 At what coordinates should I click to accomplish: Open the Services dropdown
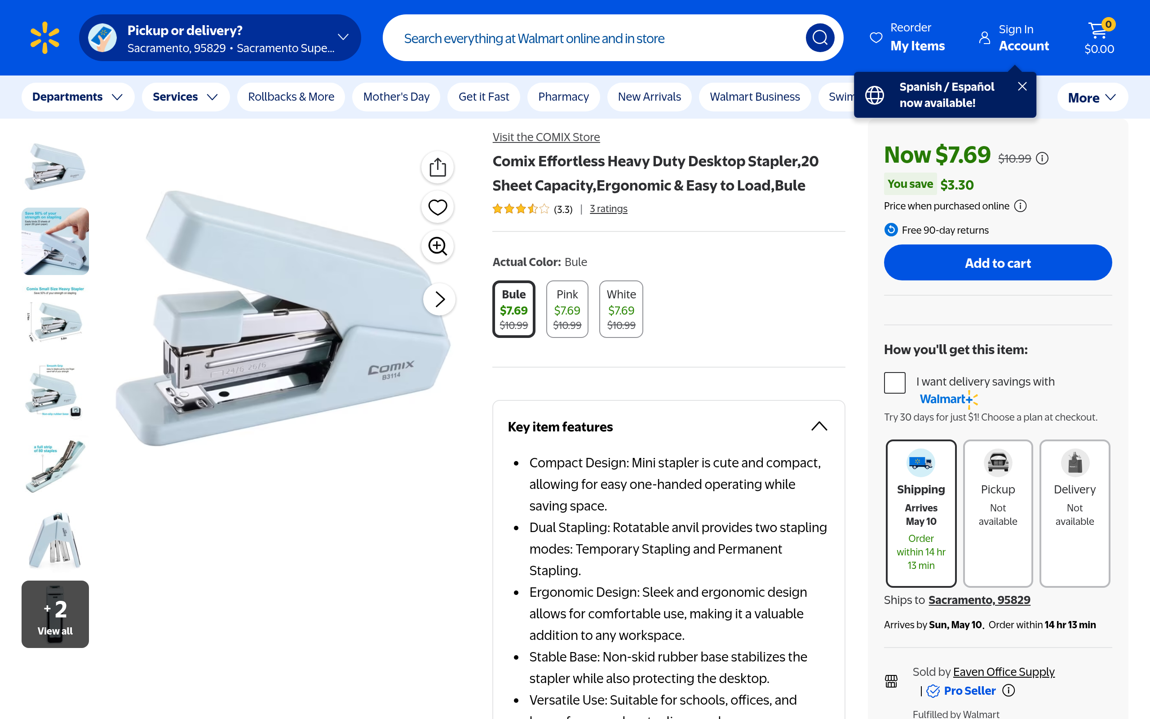186,97
